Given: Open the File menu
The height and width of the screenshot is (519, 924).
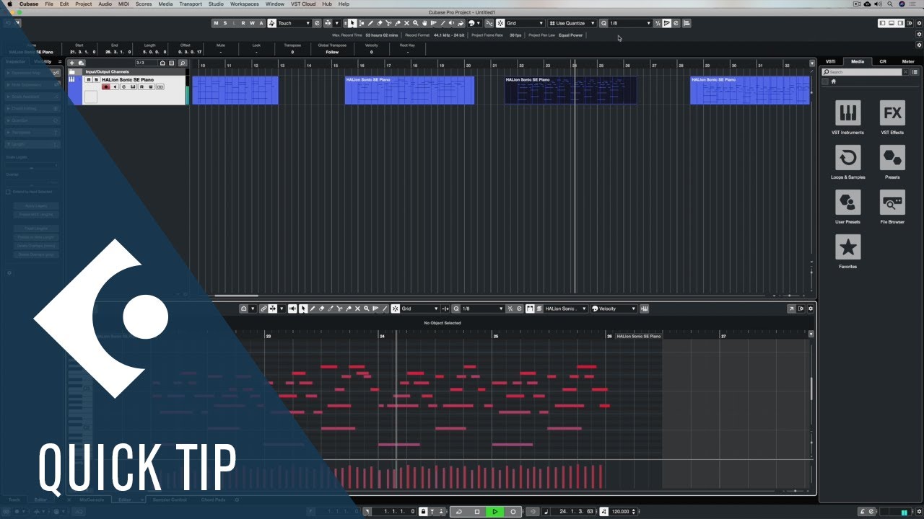Looking at the screenshot, I should point(49,4).
